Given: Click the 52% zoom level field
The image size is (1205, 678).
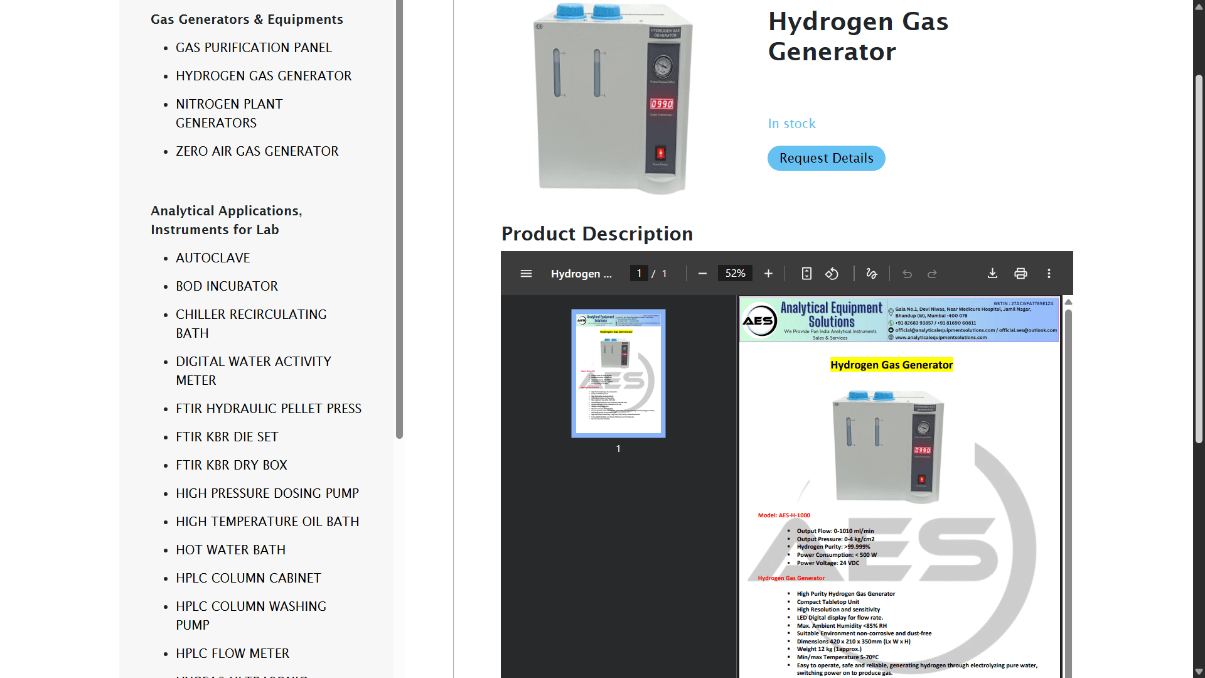Looking at the screenshot, I should click(735, 273).
